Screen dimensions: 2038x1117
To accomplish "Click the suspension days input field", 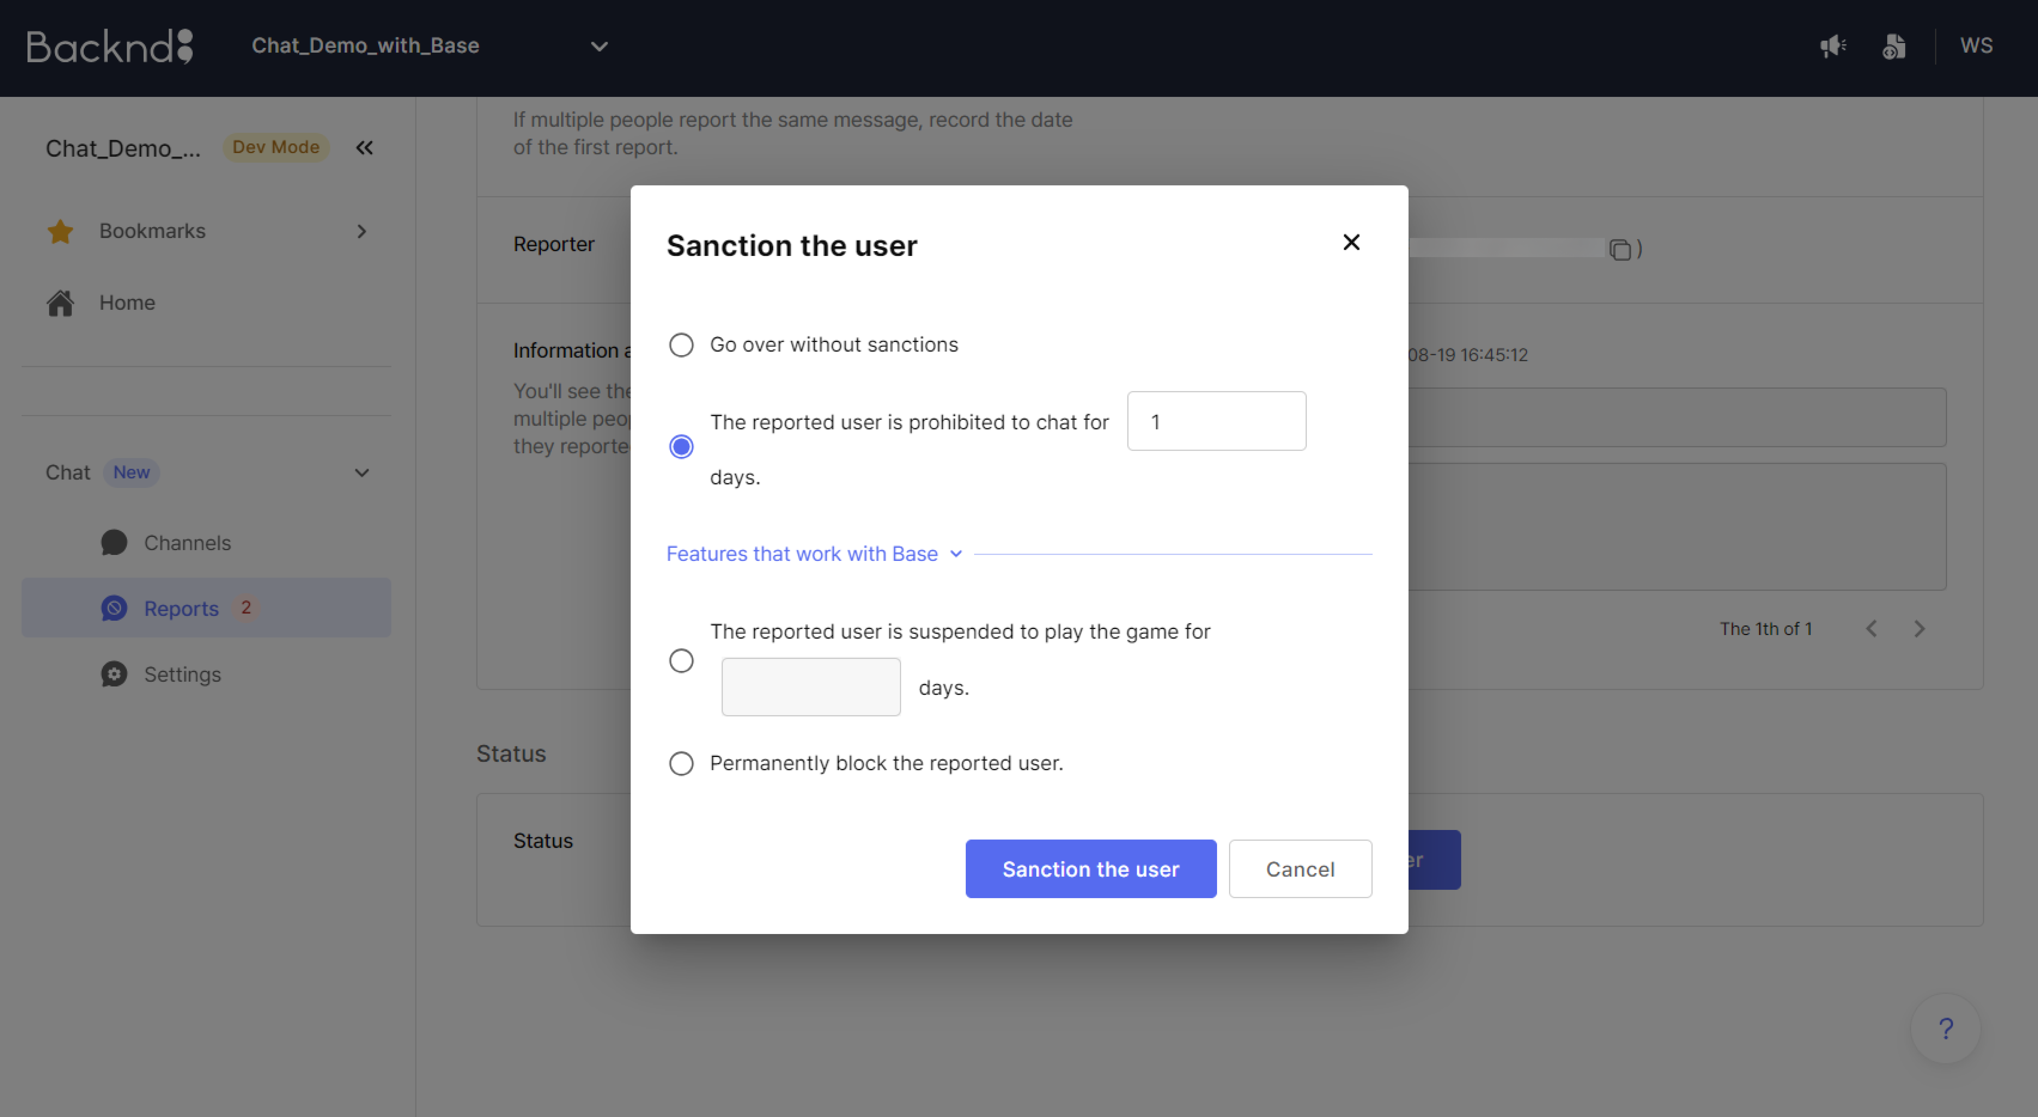I will 811,687.
